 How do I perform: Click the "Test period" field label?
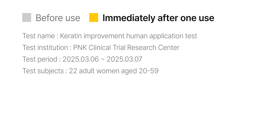[39, 59]
